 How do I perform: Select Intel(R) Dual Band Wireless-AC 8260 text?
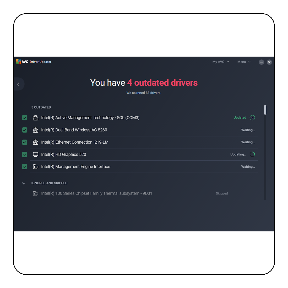click(74, 130)
